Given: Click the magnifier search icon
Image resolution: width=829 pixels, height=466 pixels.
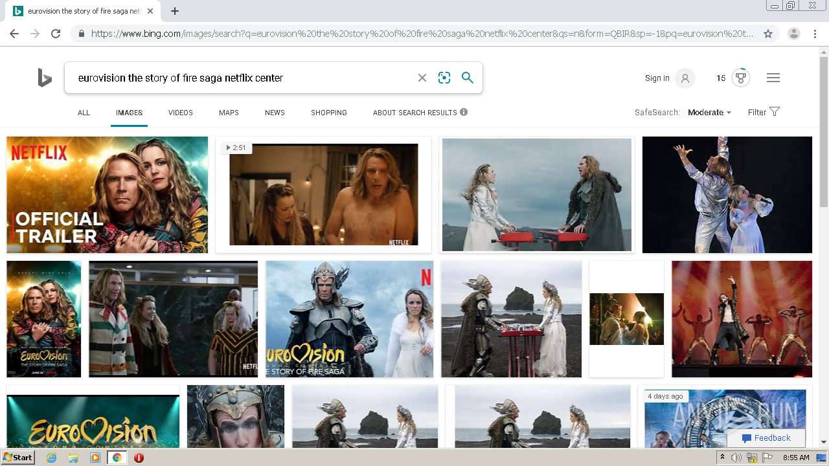Looking at the screenshot, I should 468,78.
